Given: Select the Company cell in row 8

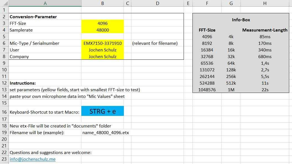Looking at the screenshot, I should 103,56.
